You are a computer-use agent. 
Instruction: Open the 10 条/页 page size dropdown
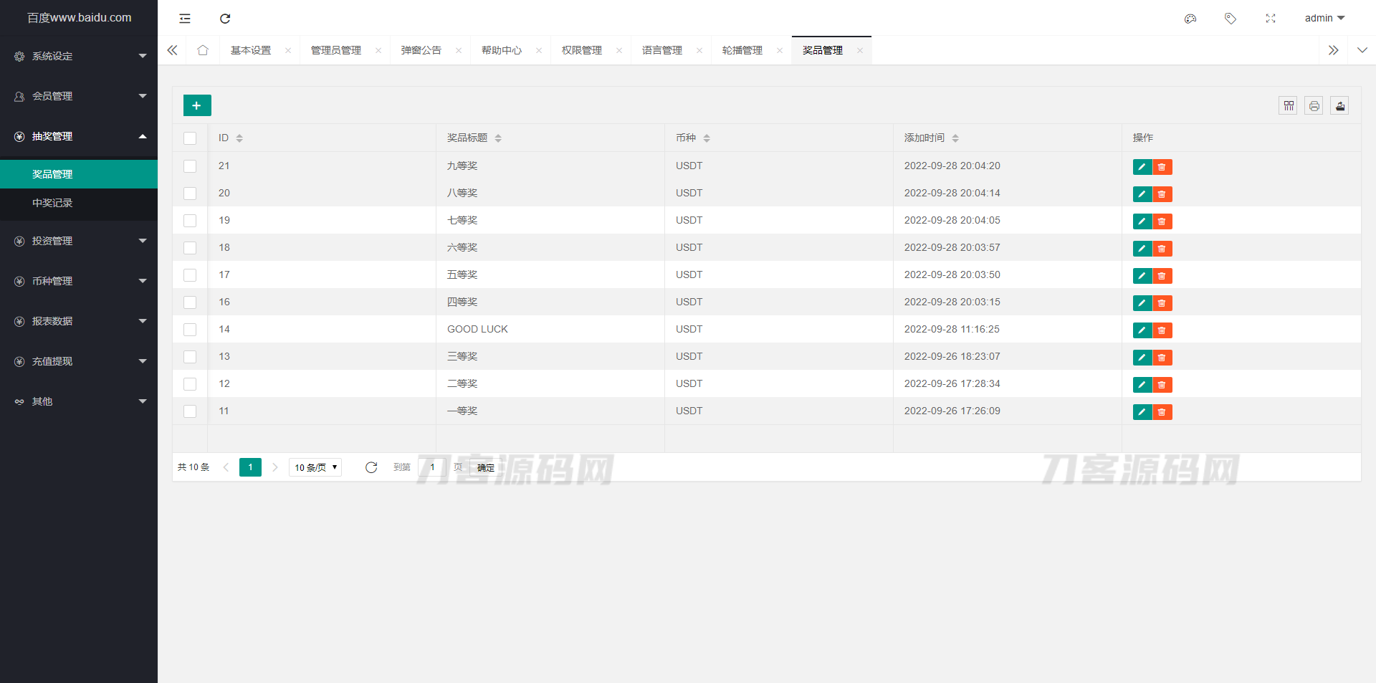pyautogui.click(x=315, y=467)
